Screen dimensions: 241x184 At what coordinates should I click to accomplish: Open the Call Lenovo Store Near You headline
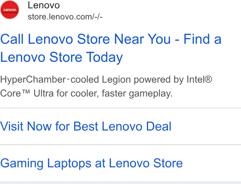[x=111, y=48]
